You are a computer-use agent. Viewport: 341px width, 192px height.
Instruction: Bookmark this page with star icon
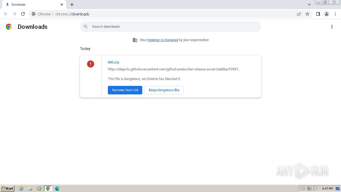(307, 14)
